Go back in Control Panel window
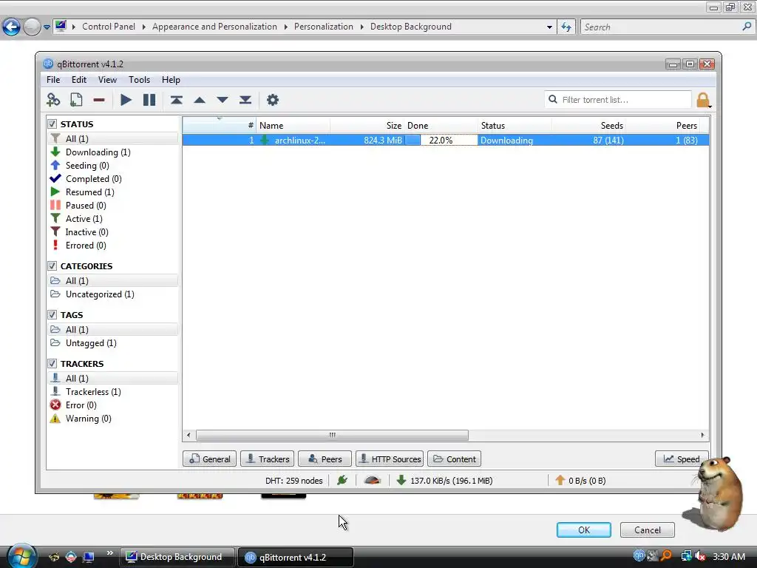 pyautogui.click(x=12, y=27)
